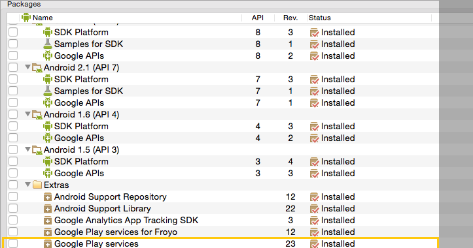Sort by the Rev. column header
Viewport: 473px width, 248px height.
pyautogui.click(x=290, y=18)
